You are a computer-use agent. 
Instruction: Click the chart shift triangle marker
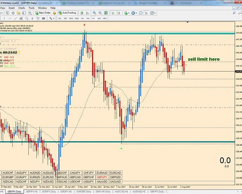click(x=187, y=22)
